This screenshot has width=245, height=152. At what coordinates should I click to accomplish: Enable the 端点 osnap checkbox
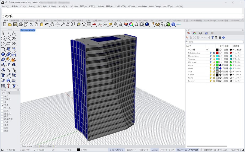[x=2, y=96]
